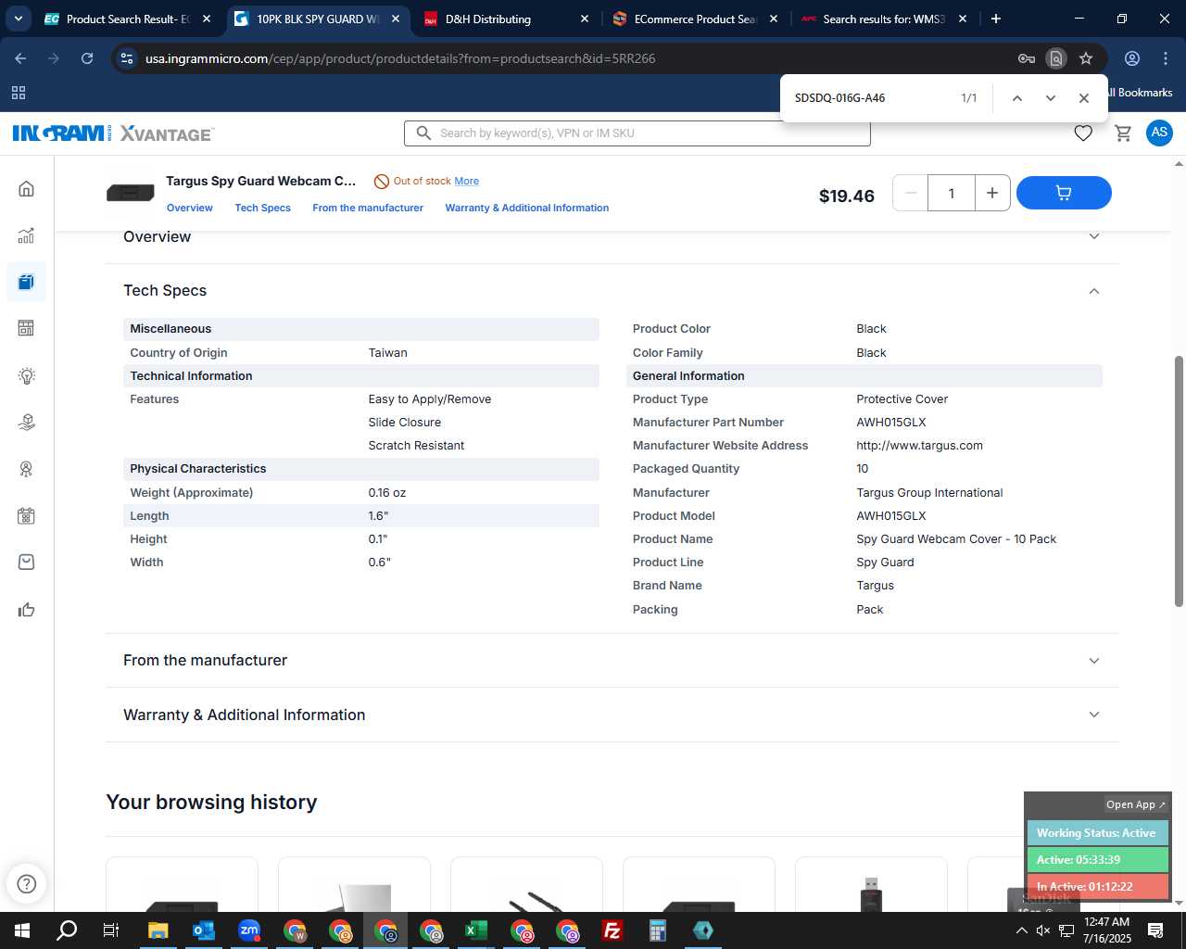
Task: Close the find-in-page bar
Action: tap(1083, 98)
